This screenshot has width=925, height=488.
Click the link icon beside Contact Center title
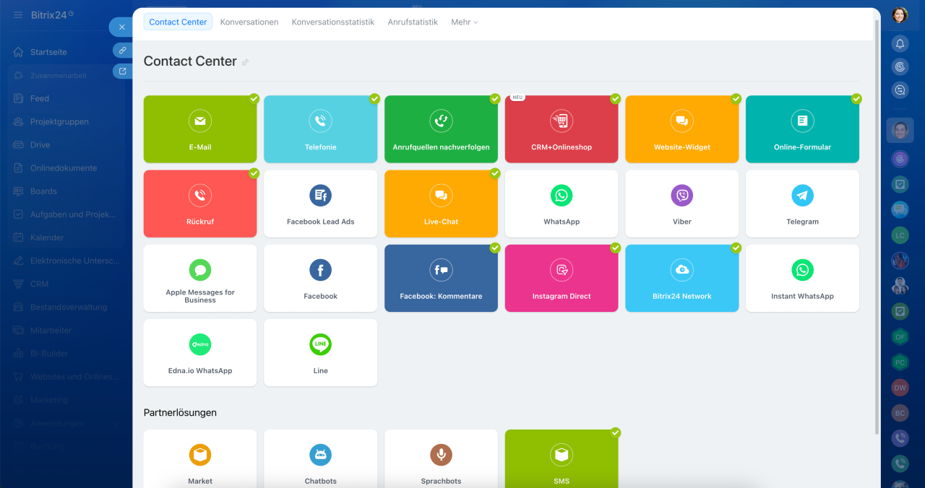(x=245, y=62)
